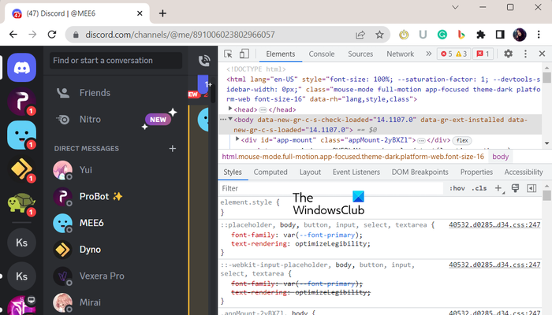Open the Yui direct message
This screenshot has width=552, height=315.
115,170
